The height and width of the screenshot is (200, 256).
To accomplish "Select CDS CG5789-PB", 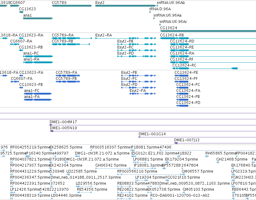I will [66, 79].
